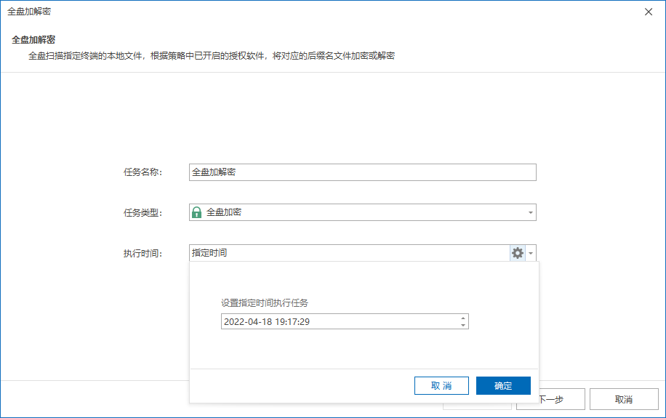The height and width of the screenshot is (418, 666).
Task: Click the bottom-right 取消 dialog button
Action: (x=624, y=399)
